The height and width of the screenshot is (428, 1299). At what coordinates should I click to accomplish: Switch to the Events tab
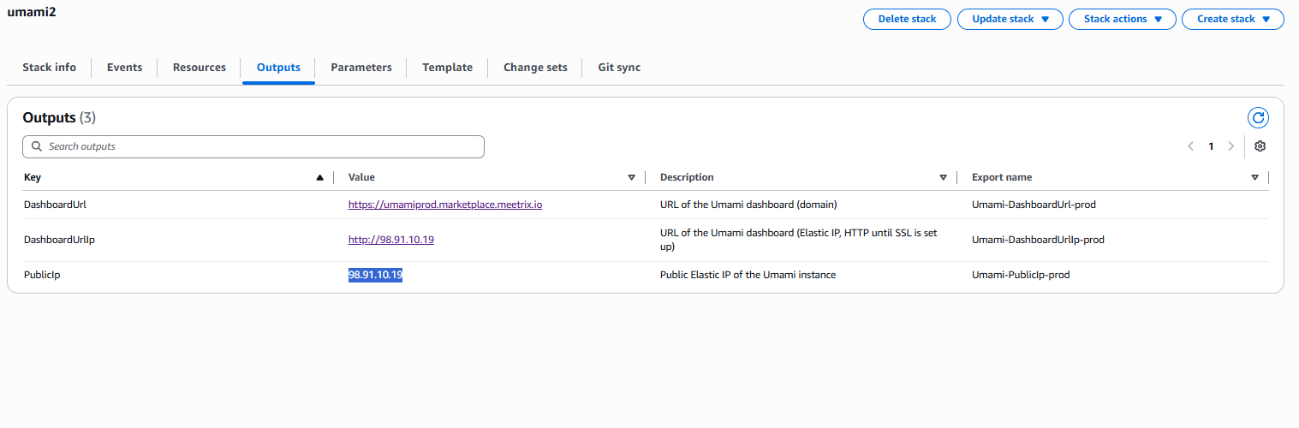click(125, 68)
